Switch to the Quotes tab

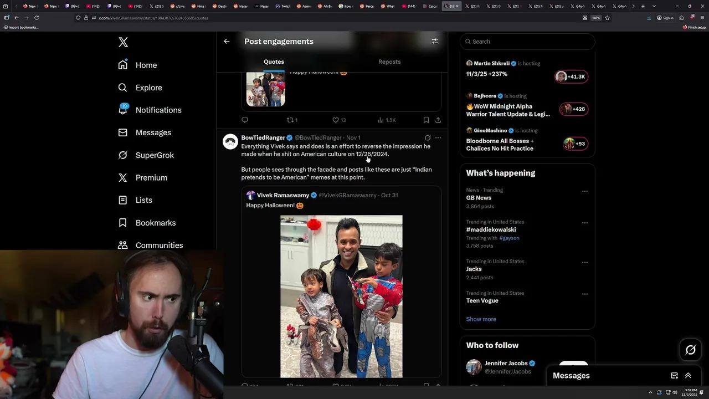(274, 62)
